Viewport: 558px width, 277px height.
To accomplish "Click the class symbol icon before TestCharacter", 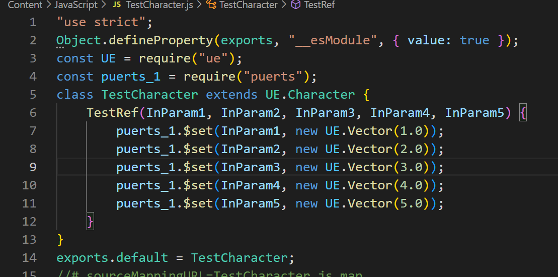I will click(x=211, y=5).
